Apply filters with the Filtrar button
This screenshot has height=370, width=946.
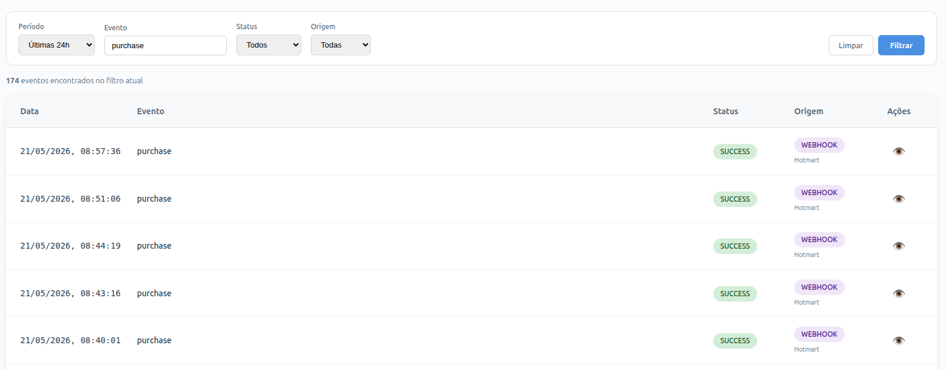click(x=901, y=45)
